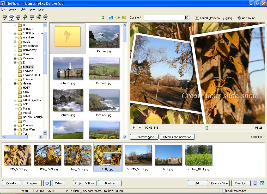Select network drive F: icon
This screenshot has height=194, width=267.
[x=25, y=17]
